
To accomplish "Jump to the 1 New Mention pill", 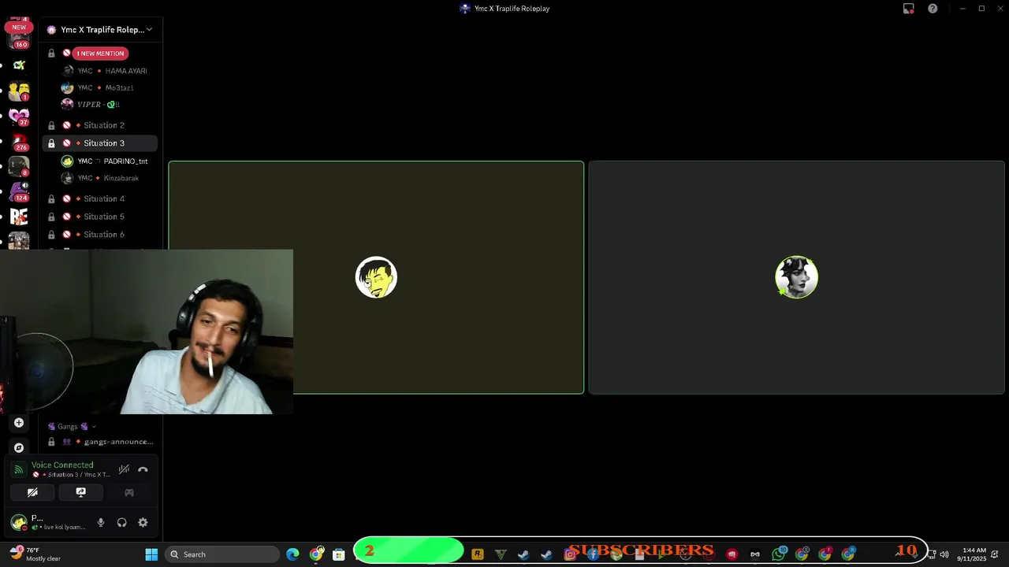I will (x=100, y=54).
